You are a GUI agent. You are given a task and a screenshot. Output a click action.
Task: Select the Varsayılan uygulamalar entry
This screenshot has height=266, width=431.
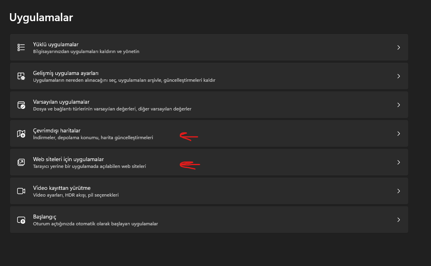(61, 102)
